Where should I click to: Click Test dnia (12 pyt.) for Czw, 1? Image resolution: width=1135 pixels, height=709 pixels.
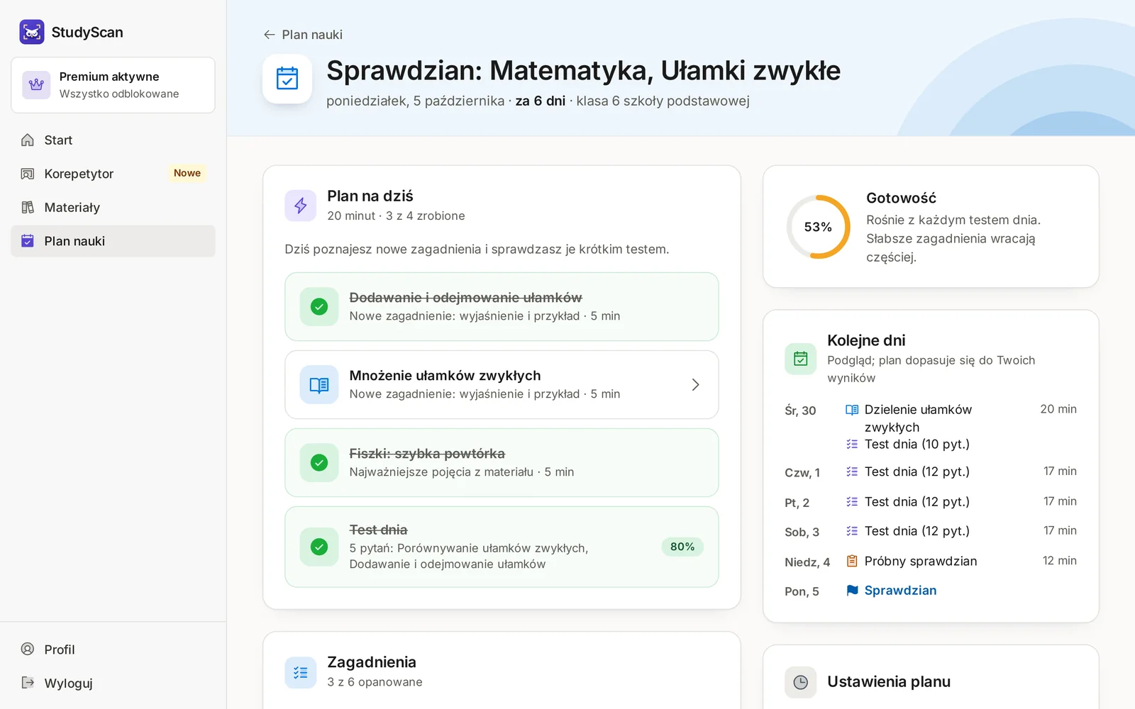[x=917, y=471]
